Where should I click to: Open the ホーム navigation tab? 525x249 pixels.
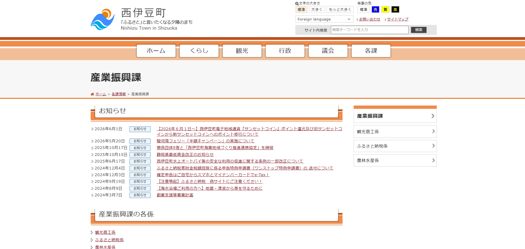(x=156, y=51)
